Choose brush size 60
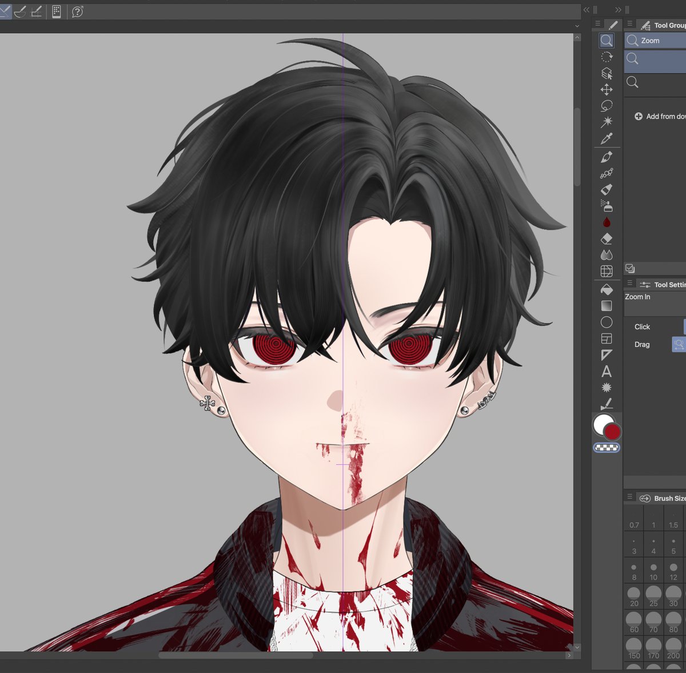686x673 pixels. pyautogui.click(x=634, y=623)
